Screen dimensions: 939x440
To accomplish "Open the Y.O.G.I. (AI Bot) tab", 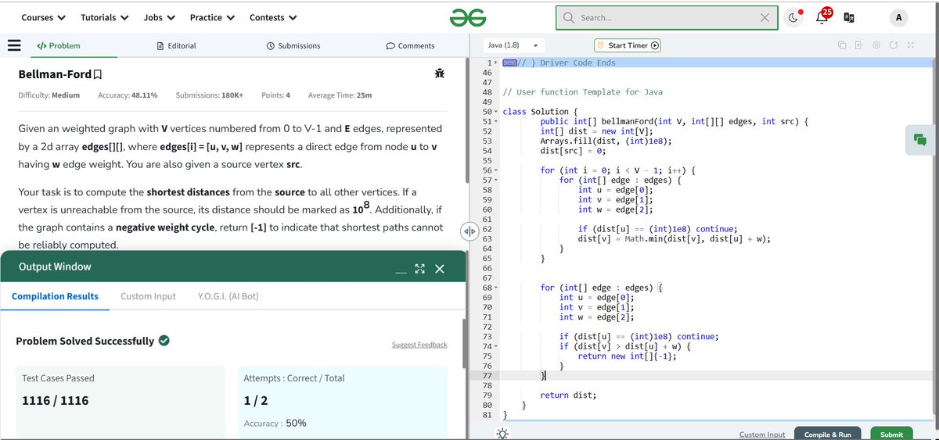I will click(x=228, y=296).
